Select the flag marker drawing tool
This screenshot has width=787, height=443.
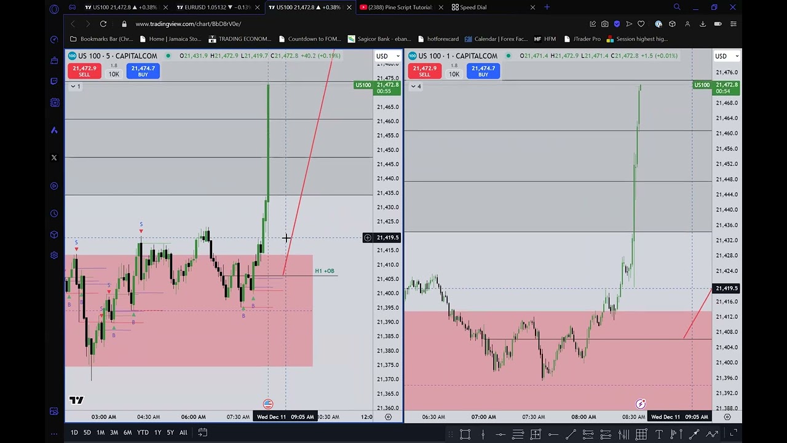click(676, 434)
